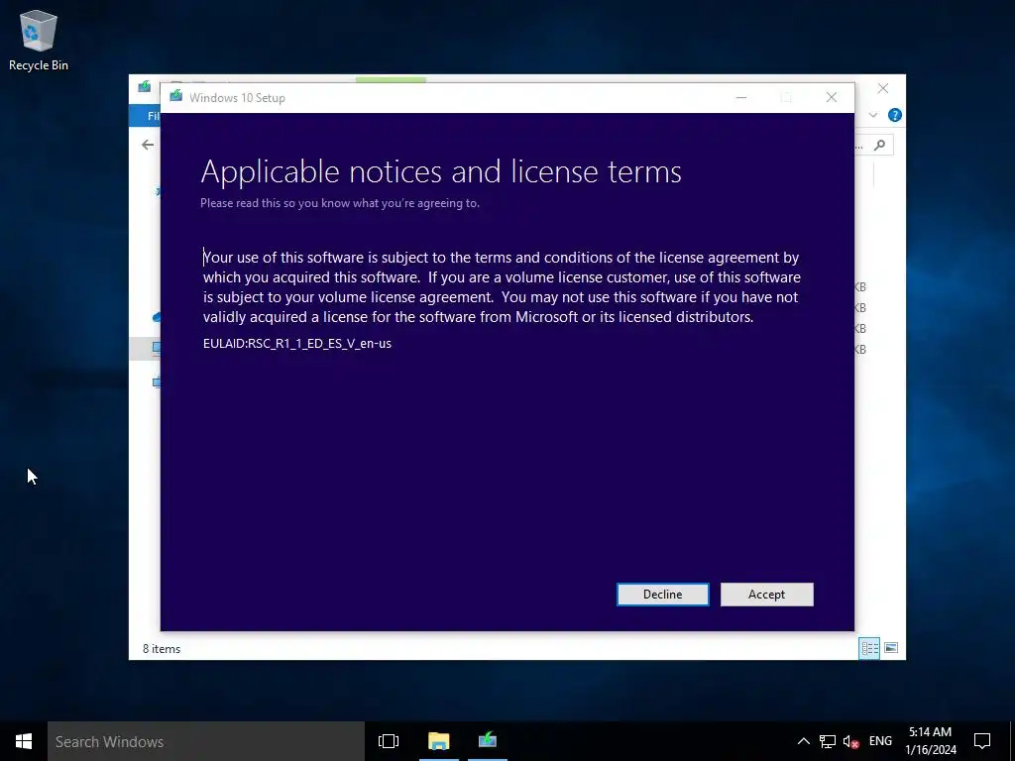Click the '8 items' status bar text

click(162, 649)
